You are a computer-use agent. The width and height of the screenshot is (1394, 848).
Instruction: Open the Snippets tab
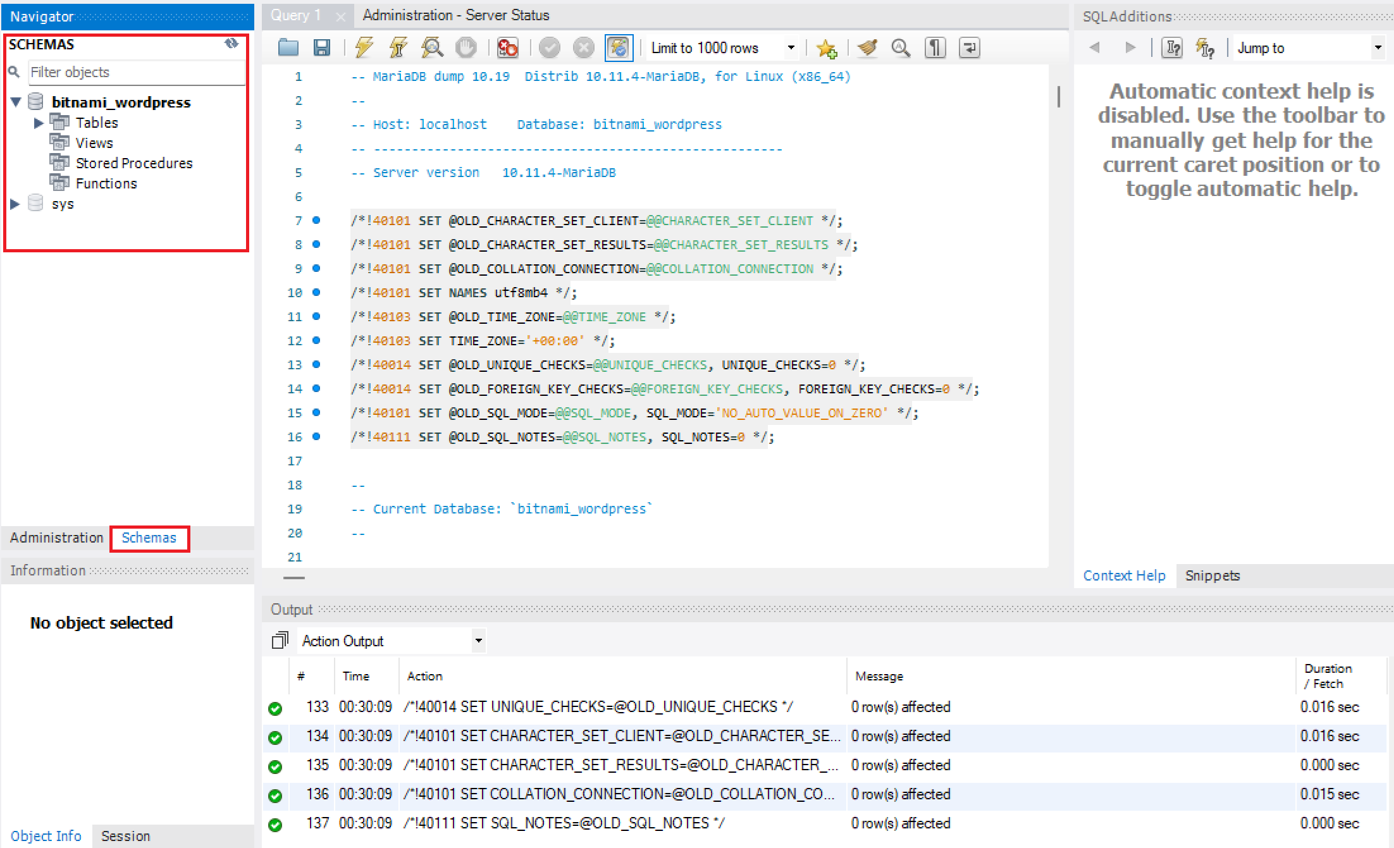pos(1212,575)
